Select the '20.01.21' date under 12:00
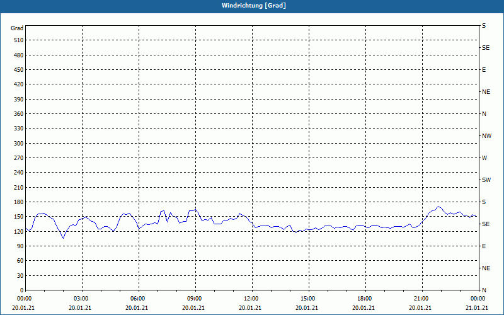 pyautogui.click(x=250, y=307)
